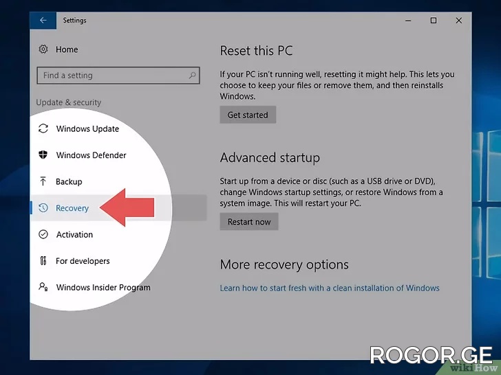Open Windows Update section
501x375 pixels.
[87, 129]
